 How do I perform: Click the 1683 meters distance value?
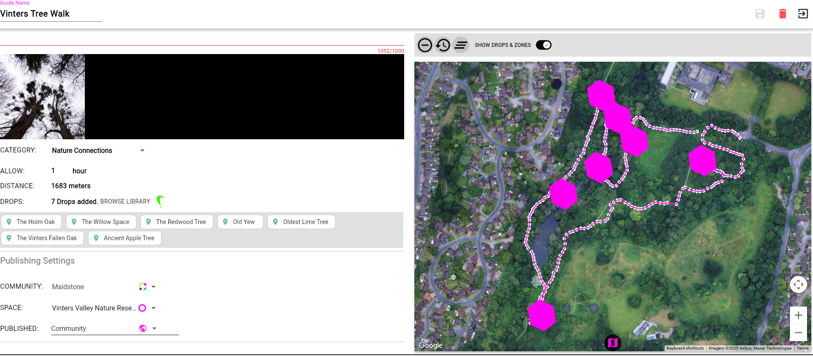coord(71,186)
